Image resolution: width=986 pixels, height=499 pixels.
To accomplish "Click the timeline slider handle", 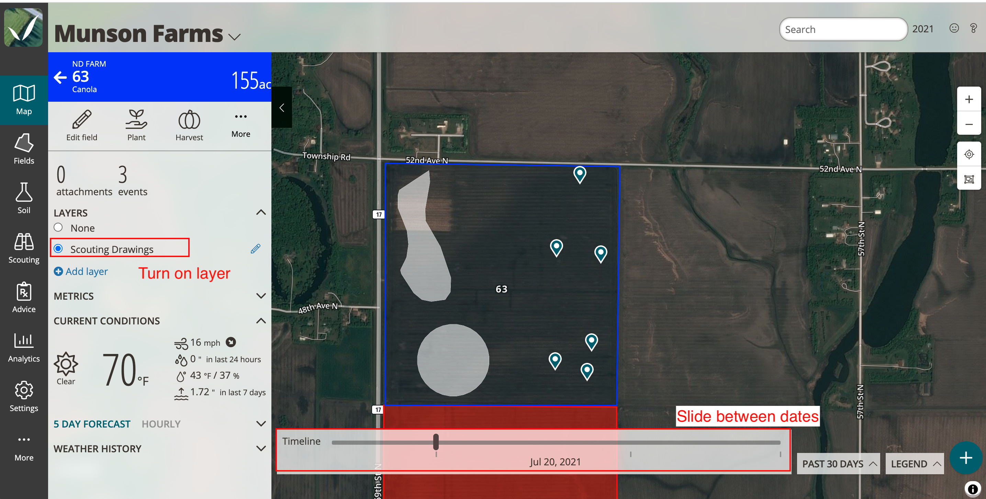I will tap(436, 442).
